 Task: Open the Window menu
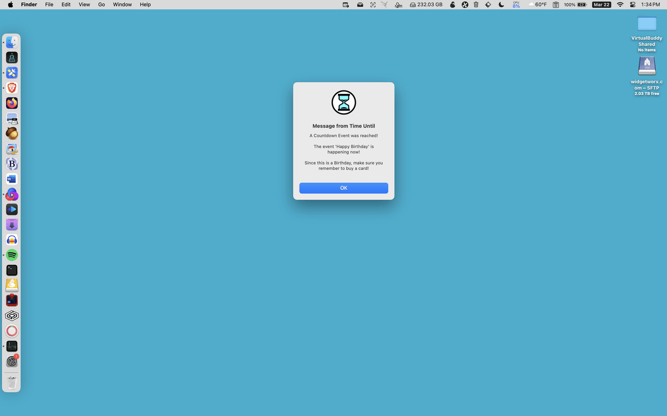122,4
